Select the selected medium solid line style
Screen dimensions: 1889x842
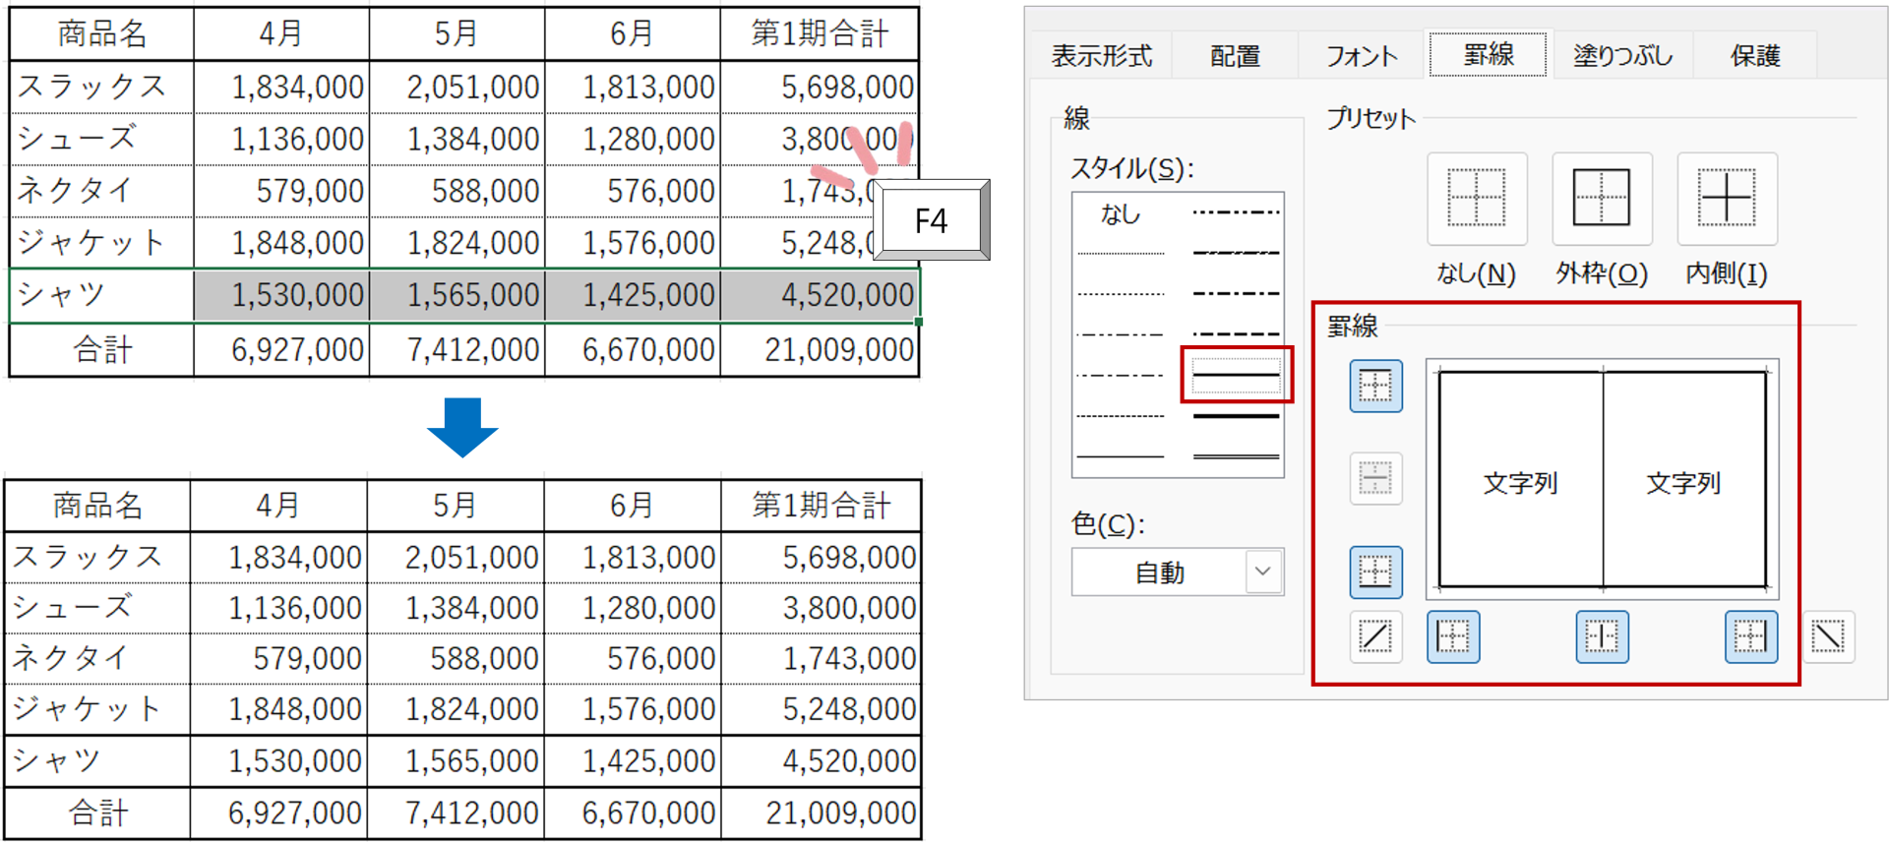[x=1236, y=375]
